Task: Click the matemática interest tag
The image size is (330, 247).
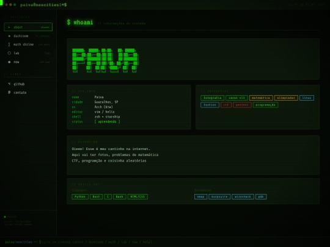Action: tap(261, 98)
